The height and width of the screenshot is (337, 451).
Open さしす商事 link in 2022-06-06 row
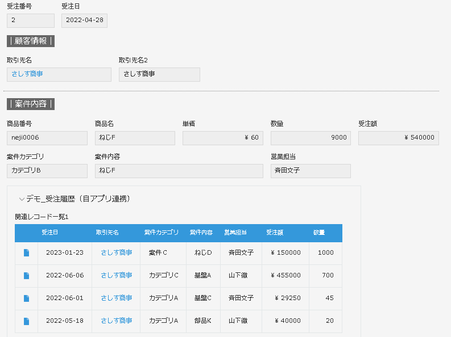[x=116, y=275]
